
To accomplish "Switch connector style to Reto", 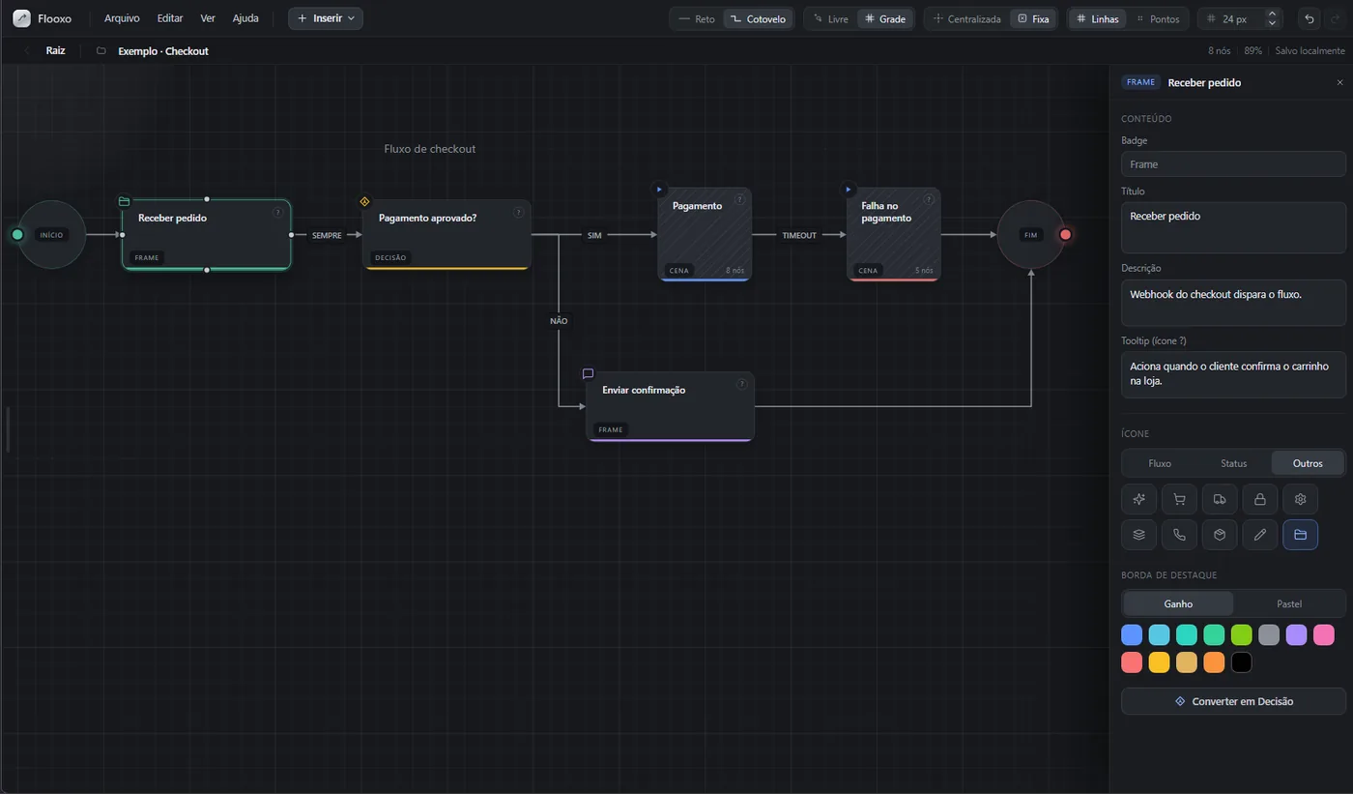I will click(697, 18).
